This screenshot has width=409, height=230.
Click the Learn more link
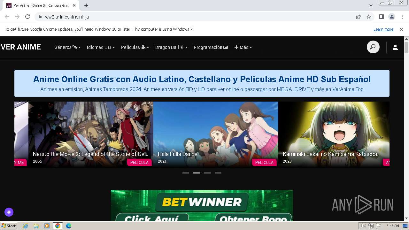[383, 29]
